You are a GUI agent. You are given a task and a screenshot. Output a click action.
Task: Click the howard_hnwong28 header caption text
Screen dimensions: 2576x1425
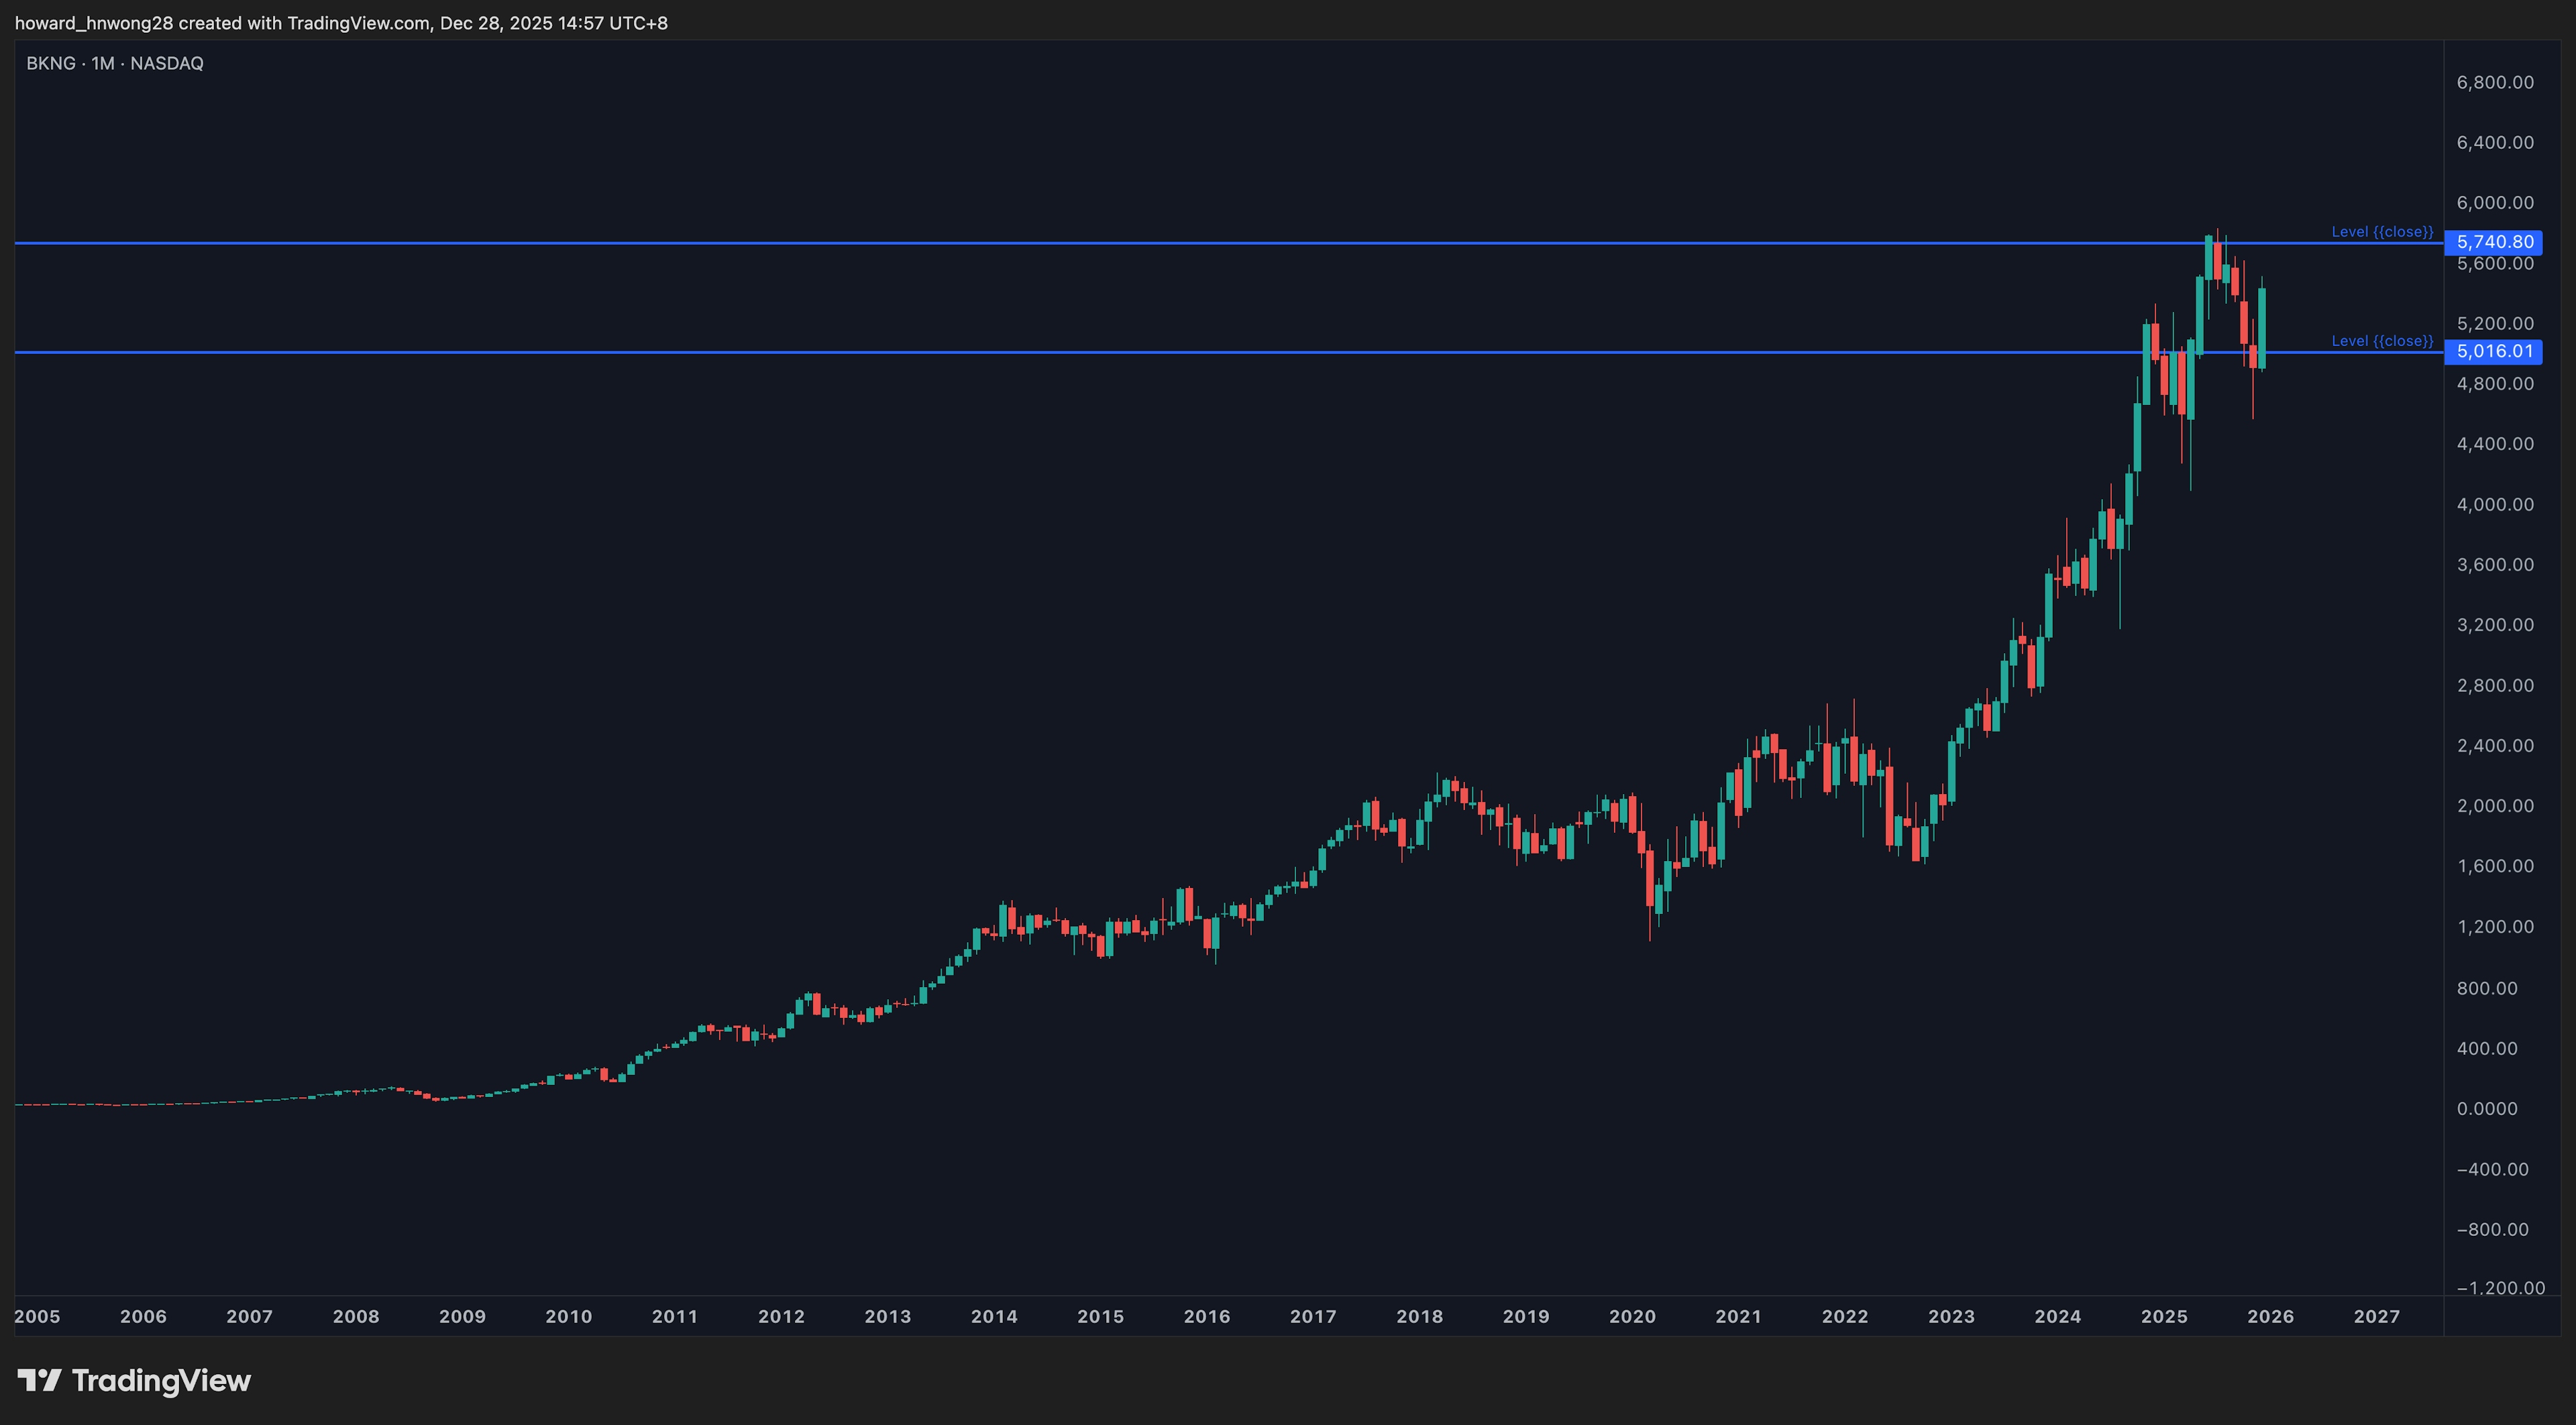(x=341, y=23)
